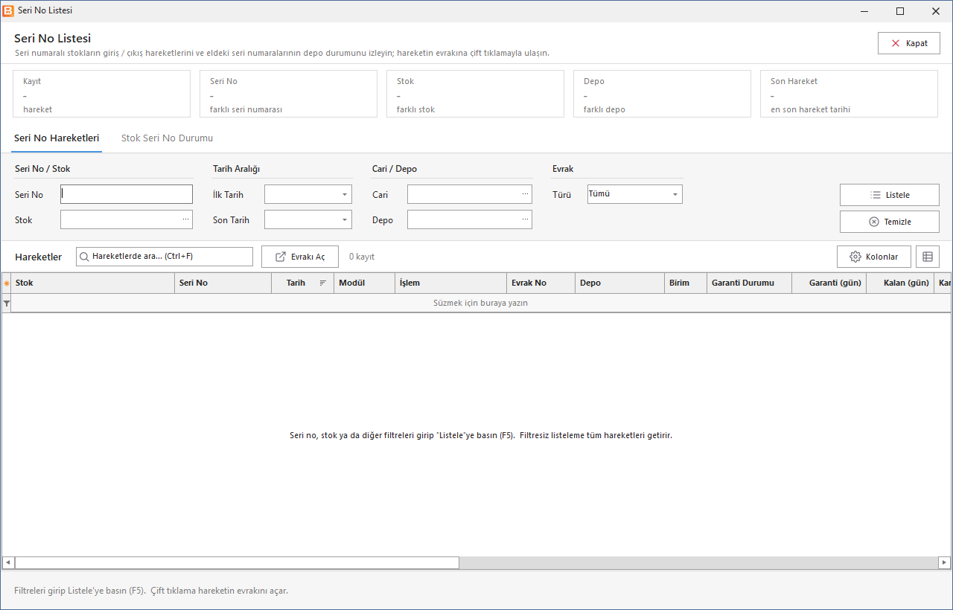This screenshot has height=610, width=953.
Task: Sort by the Garanti (gün) column header
Action: click(x=829, y=283)
